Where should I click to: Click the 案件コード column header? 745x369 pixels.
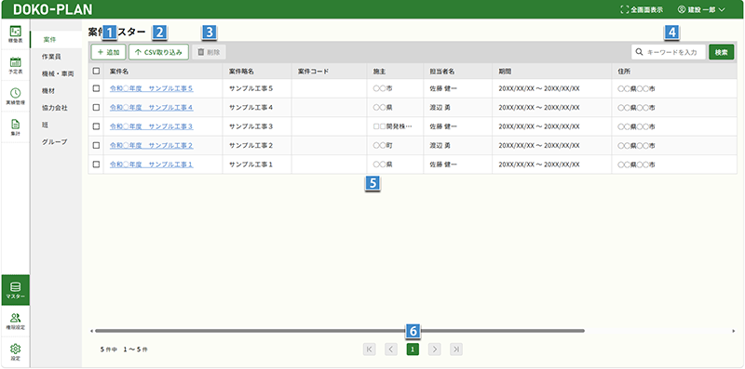click(x=330, y=72)
